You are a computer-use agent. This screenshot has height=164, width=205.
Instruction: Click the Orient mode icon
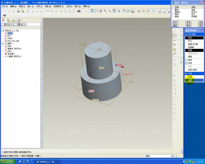pyautogui.click(x=101, y=11)
